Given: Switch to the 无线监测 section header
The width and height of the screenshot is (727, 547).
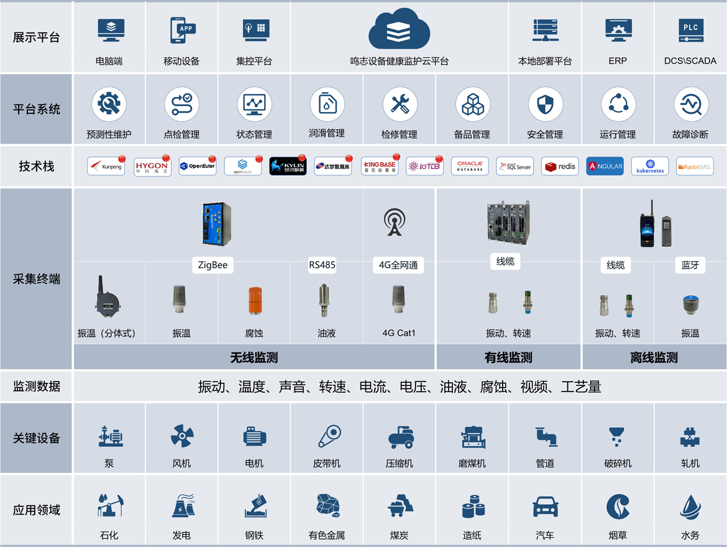Looking at the screenshot, I should pyautogui.click(x=254, y=357).
